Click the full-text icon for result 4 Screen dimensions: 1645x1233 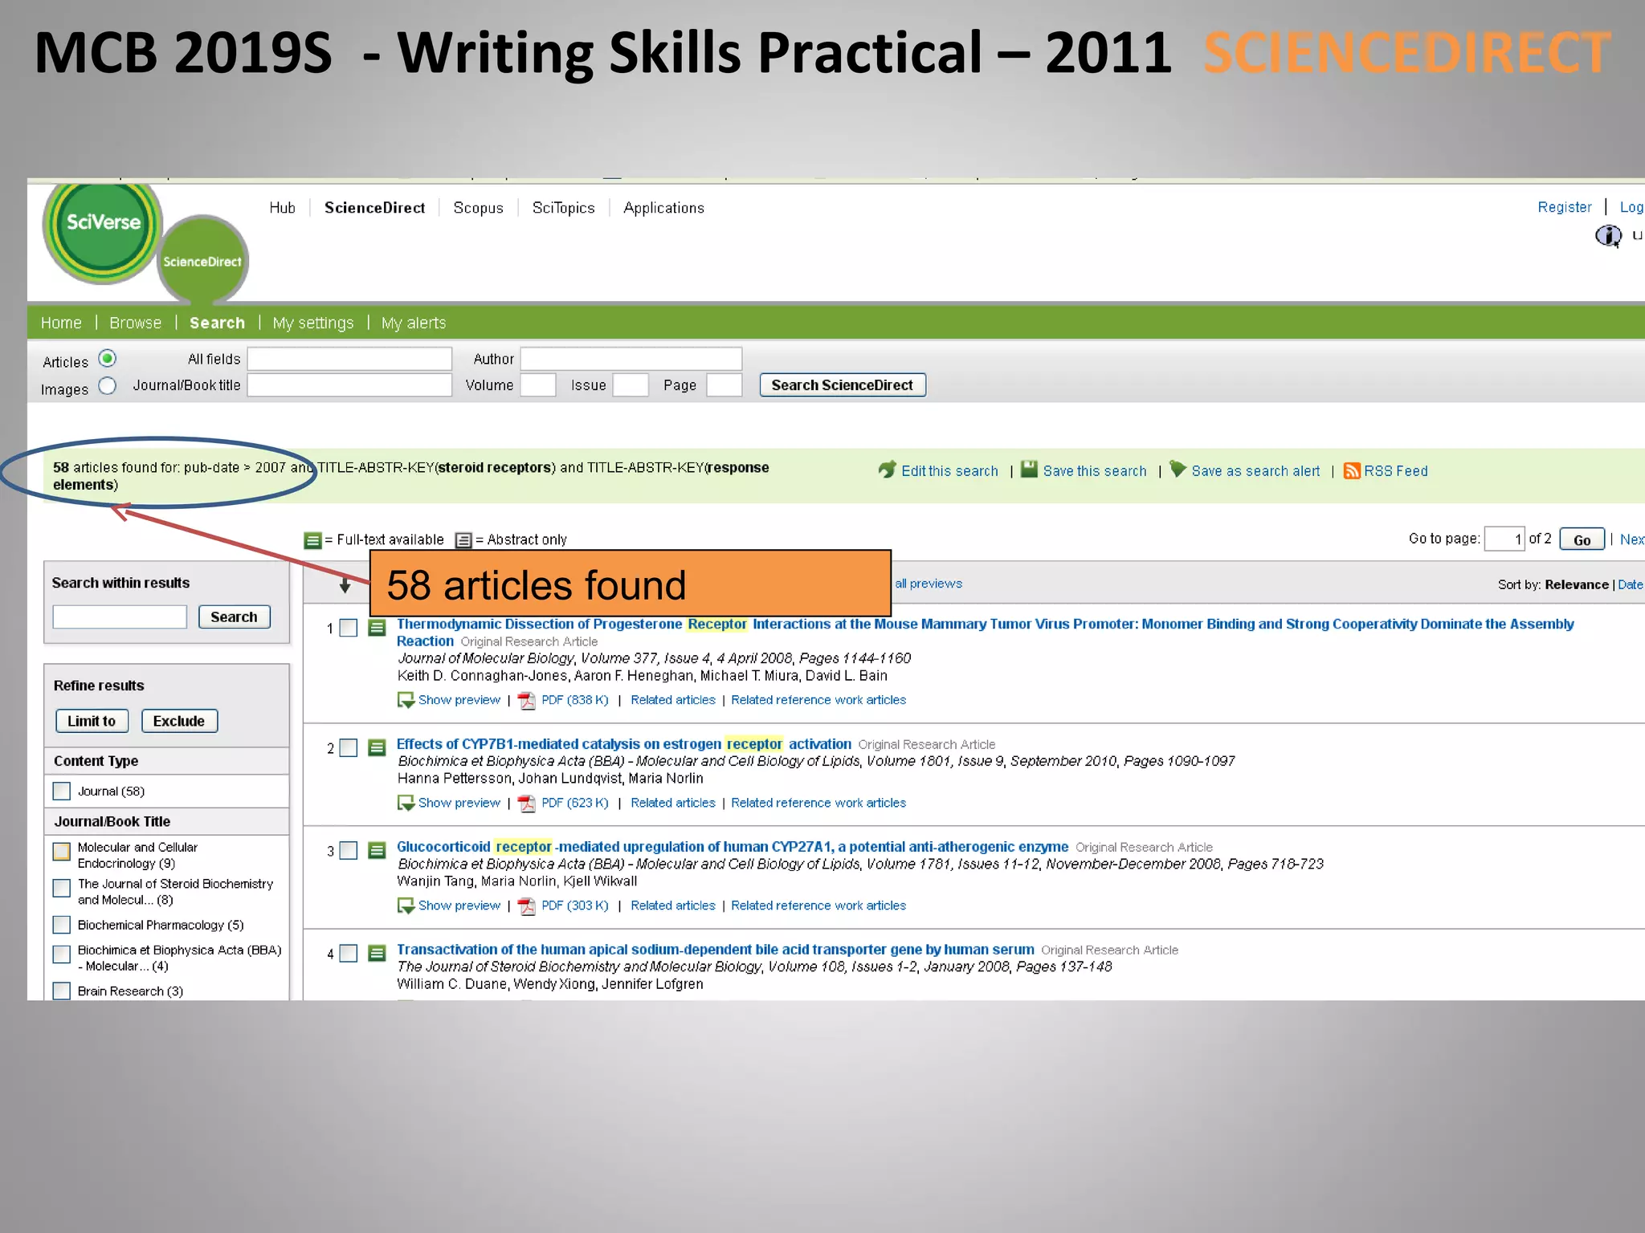[x=377, y=953]
